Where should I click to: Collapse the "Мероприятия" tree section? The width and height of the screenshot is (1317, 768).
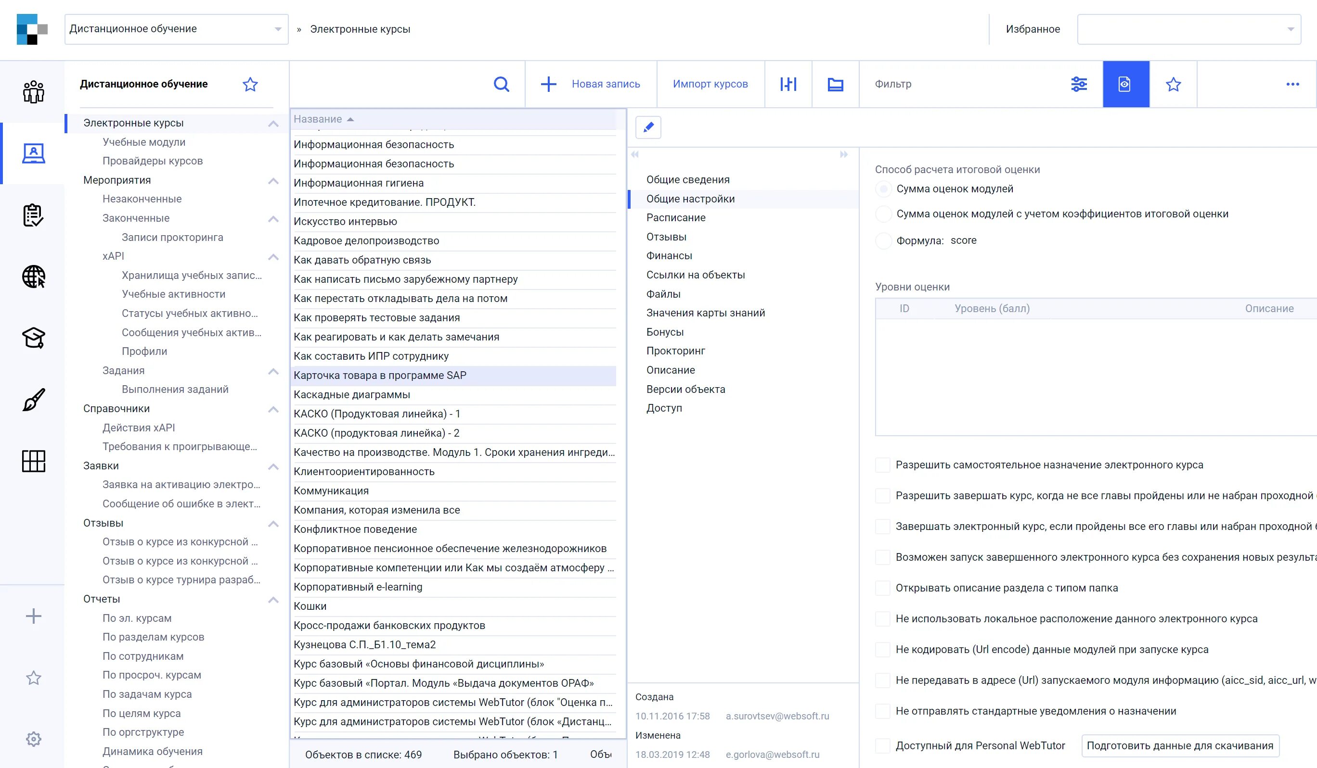[273, 181]
